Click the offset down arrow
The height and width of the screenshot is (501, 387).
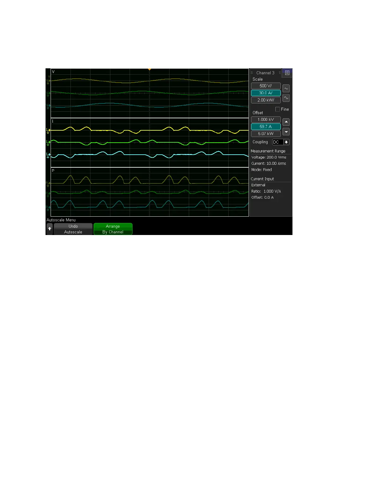coord(286,132)
